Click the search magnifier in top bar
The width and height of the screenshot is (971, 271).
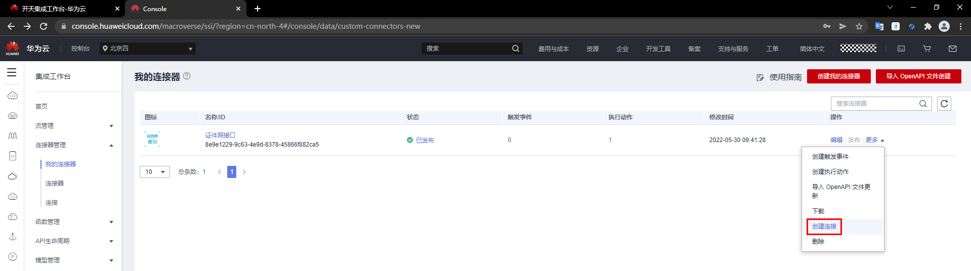516,49
